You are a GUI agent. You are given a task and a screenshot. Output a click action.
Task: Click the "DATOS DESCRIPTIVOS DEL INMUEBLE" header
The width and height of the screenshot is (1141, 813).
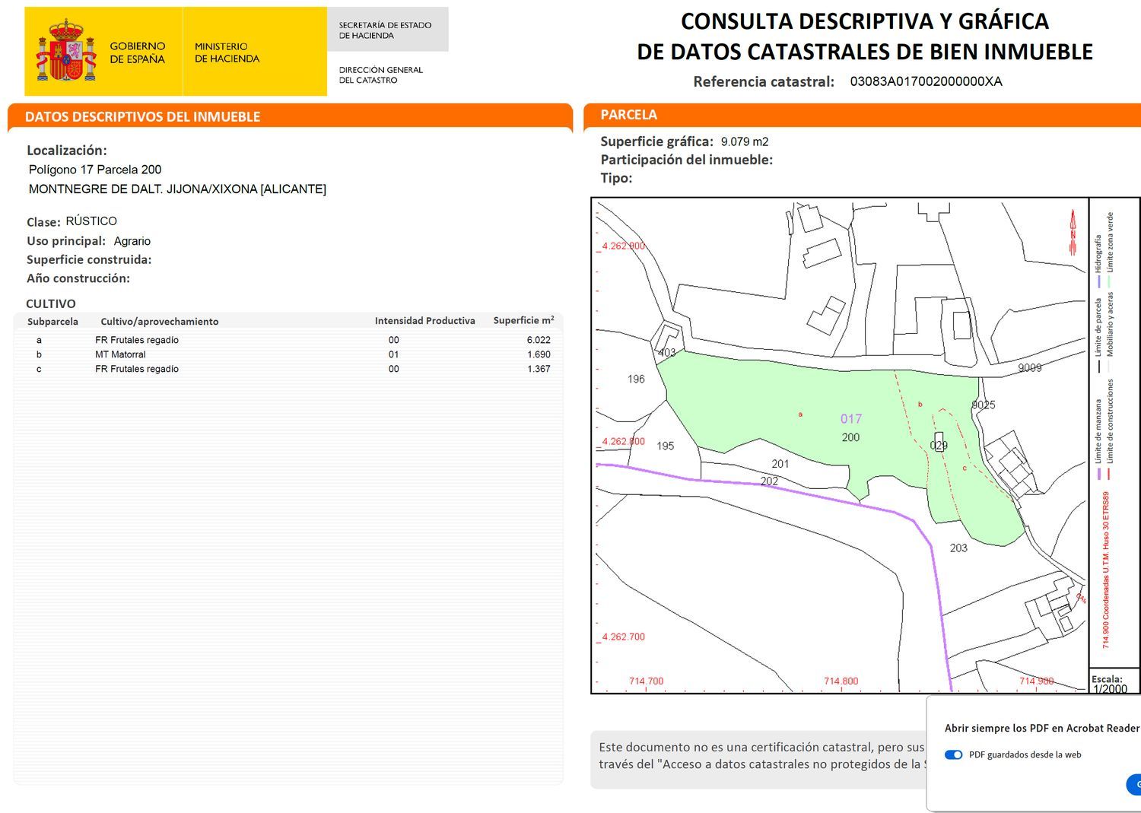(x=142, y=116)
